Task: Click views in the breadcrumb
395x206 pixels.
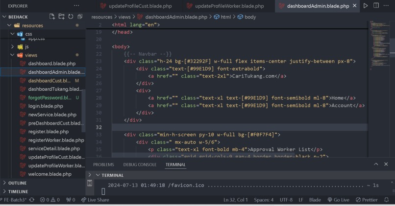Action: [x=124, y=17]
